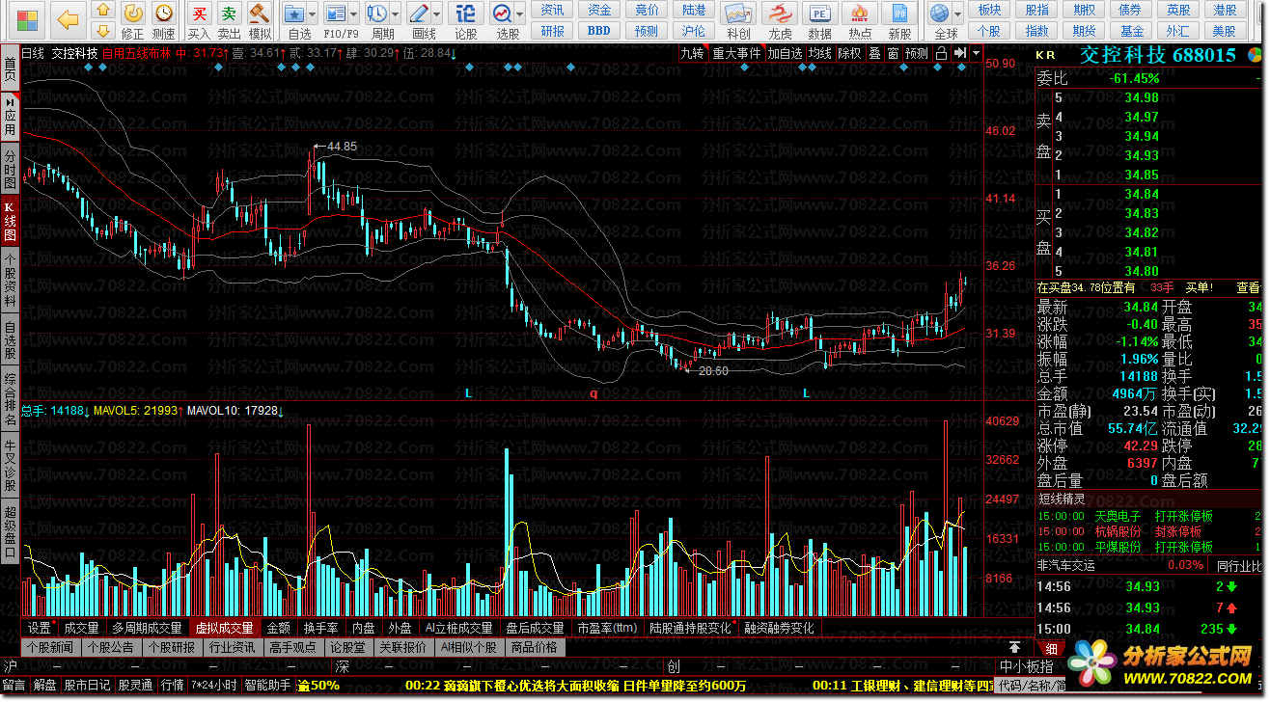This screenshot has height=702, width=1270.
Task: Open the 商品价格 tab
Action: [x=535, y=647]
